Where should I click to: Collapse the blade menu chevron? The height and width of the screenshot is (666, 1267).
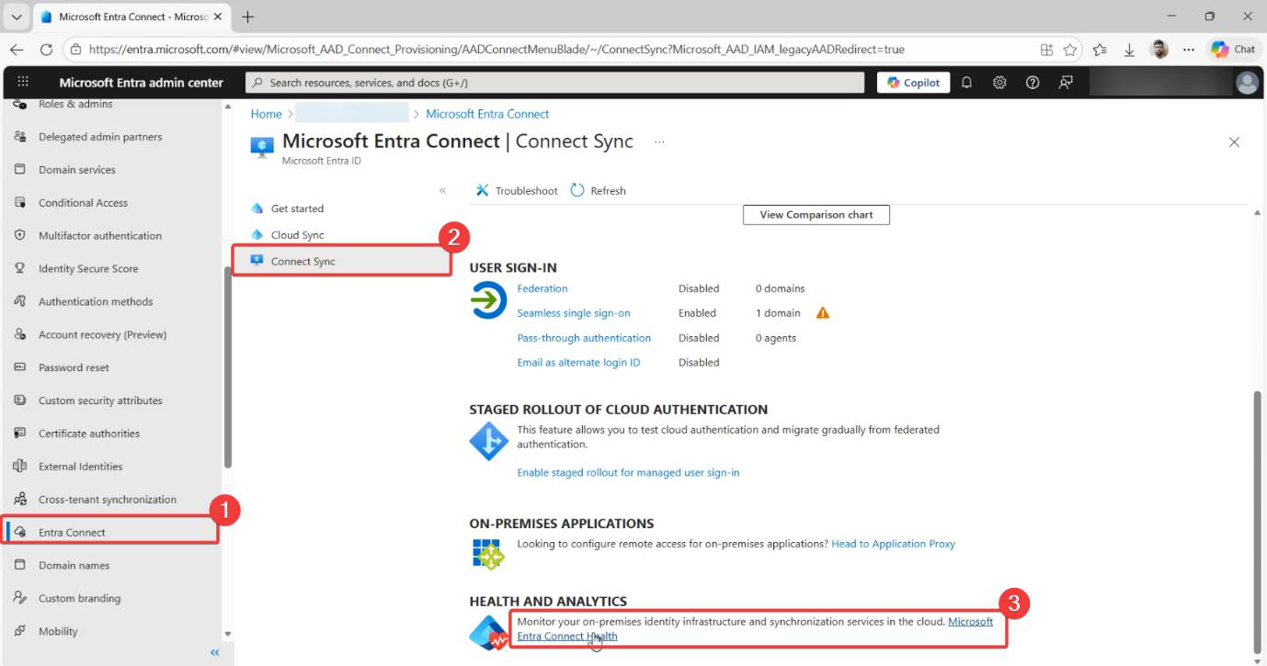(442, 191)
